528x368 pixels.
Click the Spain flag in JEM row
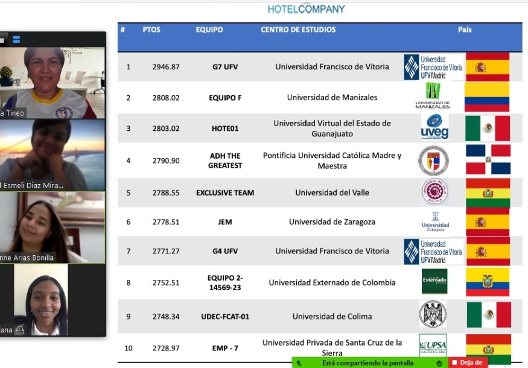pyautogui.click(x=488, y=222)
